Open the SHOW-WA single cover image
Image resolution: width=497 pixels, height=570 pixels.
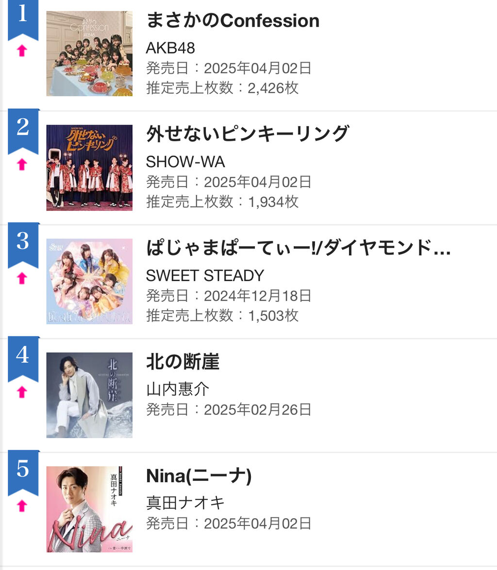[89, 168]
